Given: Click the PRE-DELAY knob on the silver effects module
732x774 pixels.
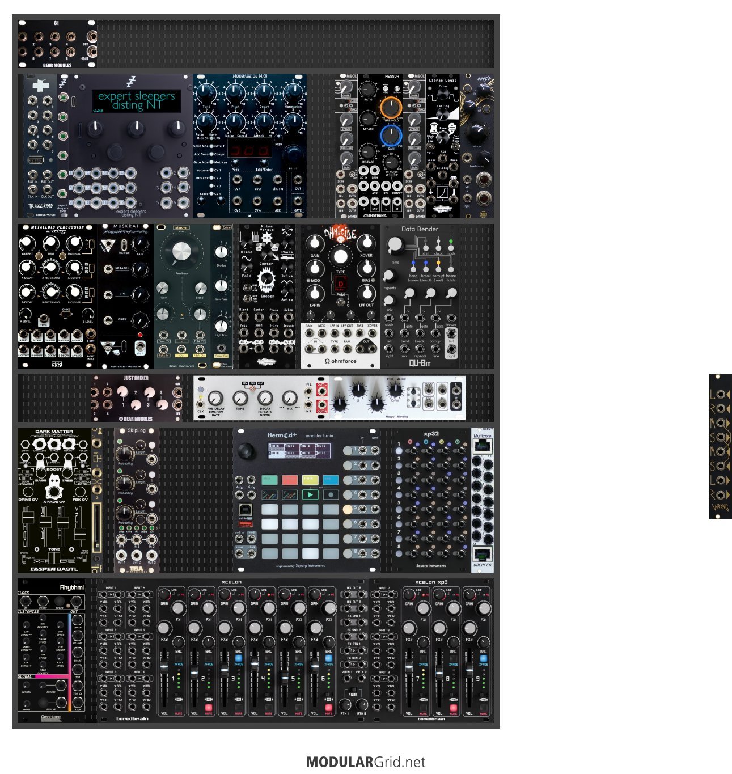Looking at the screenshot, I should tap(215, 397).
